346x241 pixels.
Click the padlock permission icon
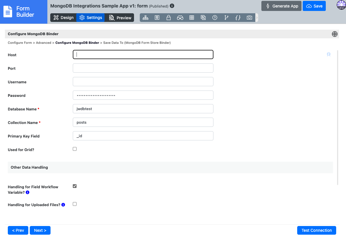tap(169, 18)
